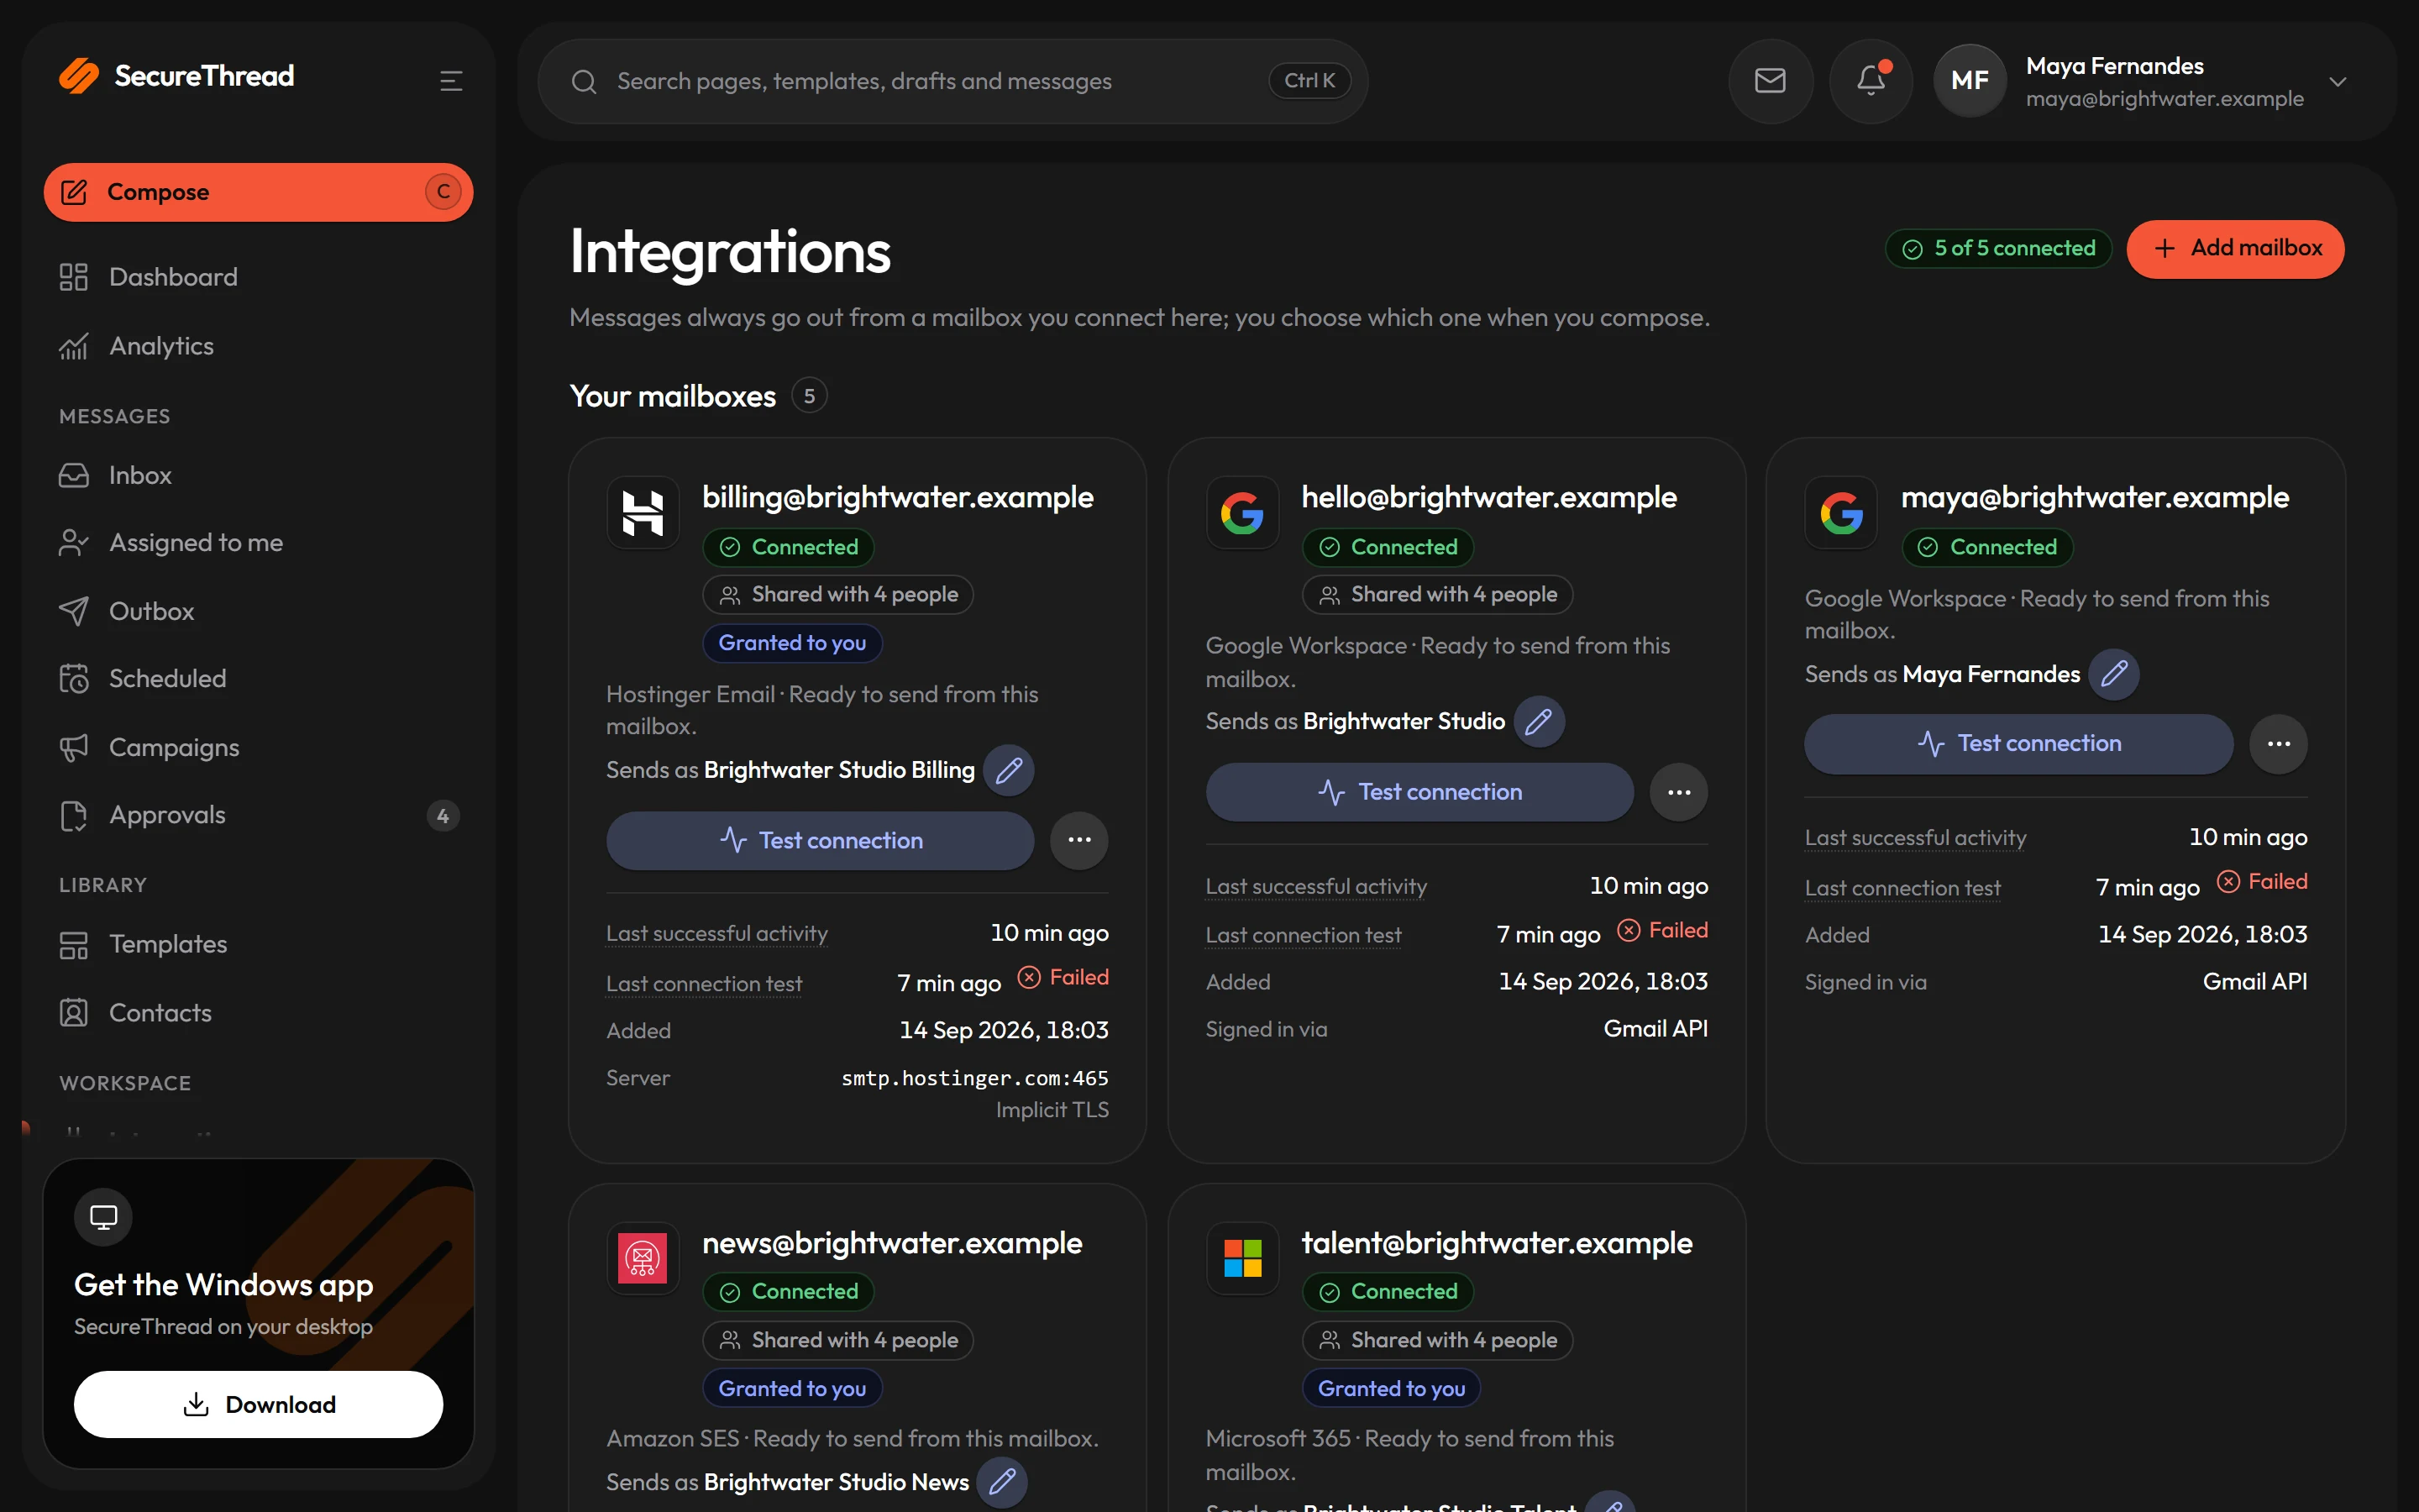Viewport: 2419px width, 1512px height.
Task: Click the Add mailbox button
Action: [x=2235, y=249]
